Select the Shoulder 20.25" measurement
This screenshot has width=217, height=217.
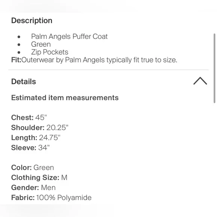click(x=40, y=128)
